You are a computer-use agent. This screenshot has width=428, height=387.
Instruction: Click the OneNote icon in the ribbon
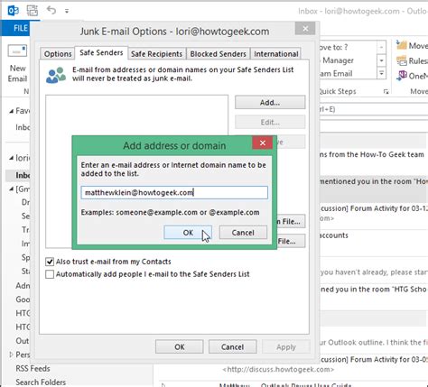[x=402, y=76]
